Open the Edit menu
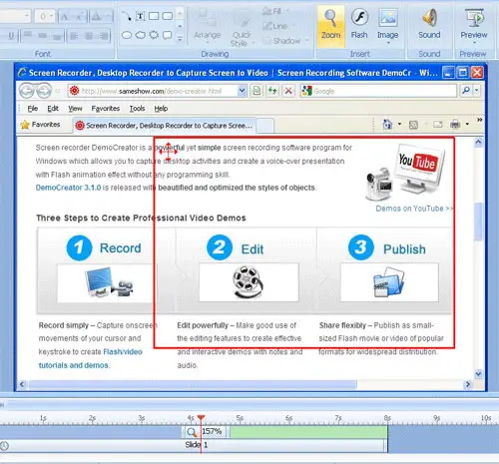Viewport: 499px width, 464px height. coord(53,109)
